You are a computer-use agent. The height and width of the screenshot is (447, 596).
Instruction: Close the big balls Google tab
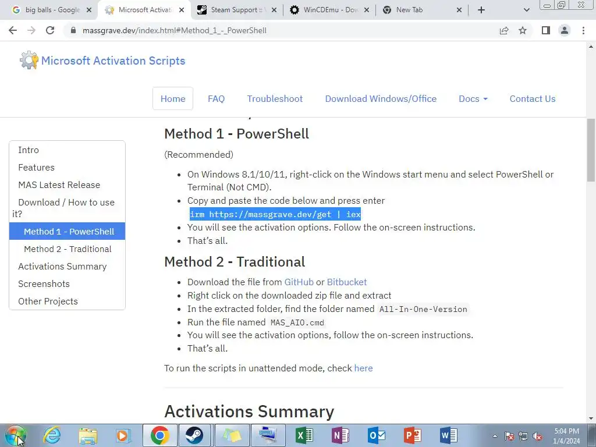[x=89, y=10]
